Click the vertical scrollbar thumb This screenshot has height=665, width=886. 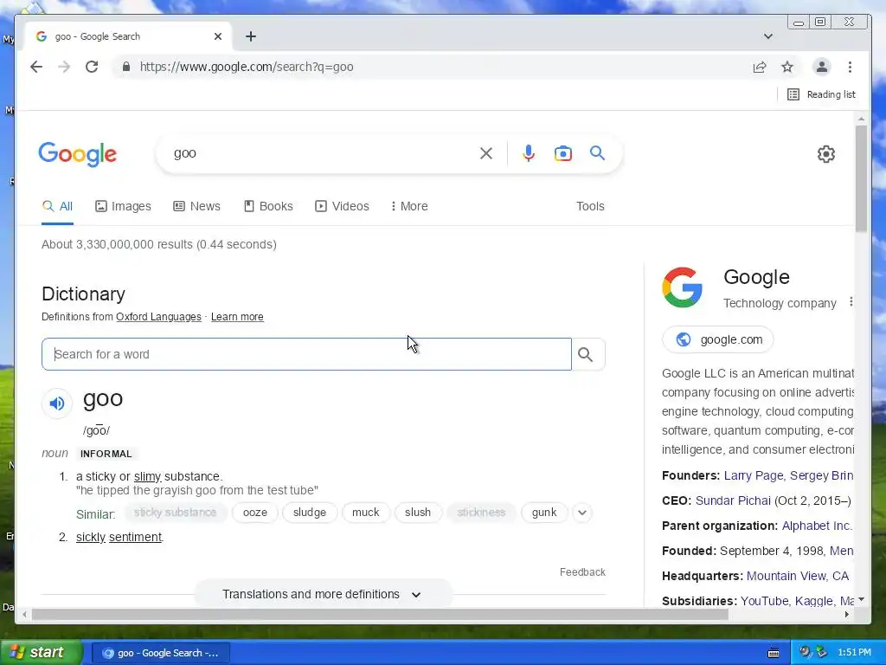(861, 178)
